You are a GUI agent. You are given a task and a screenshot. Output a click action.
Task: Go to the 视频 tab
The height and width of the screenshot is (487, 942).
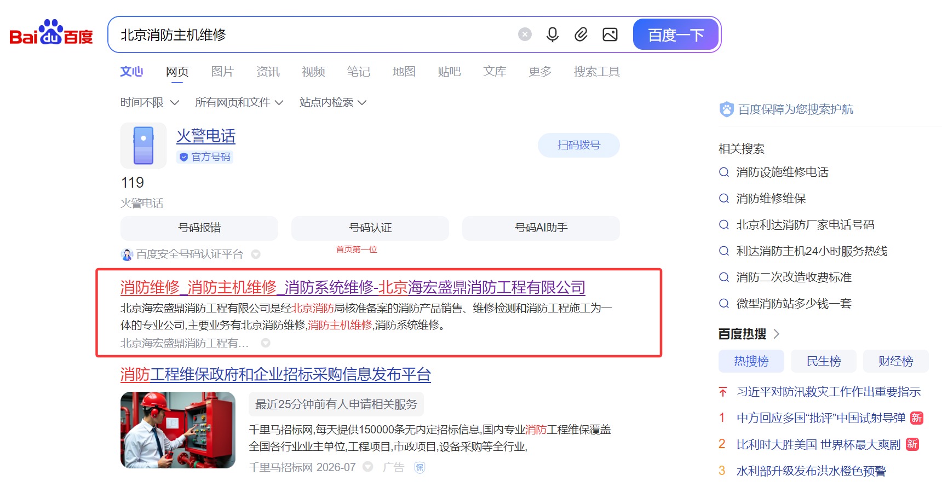[x=313, y=72]
